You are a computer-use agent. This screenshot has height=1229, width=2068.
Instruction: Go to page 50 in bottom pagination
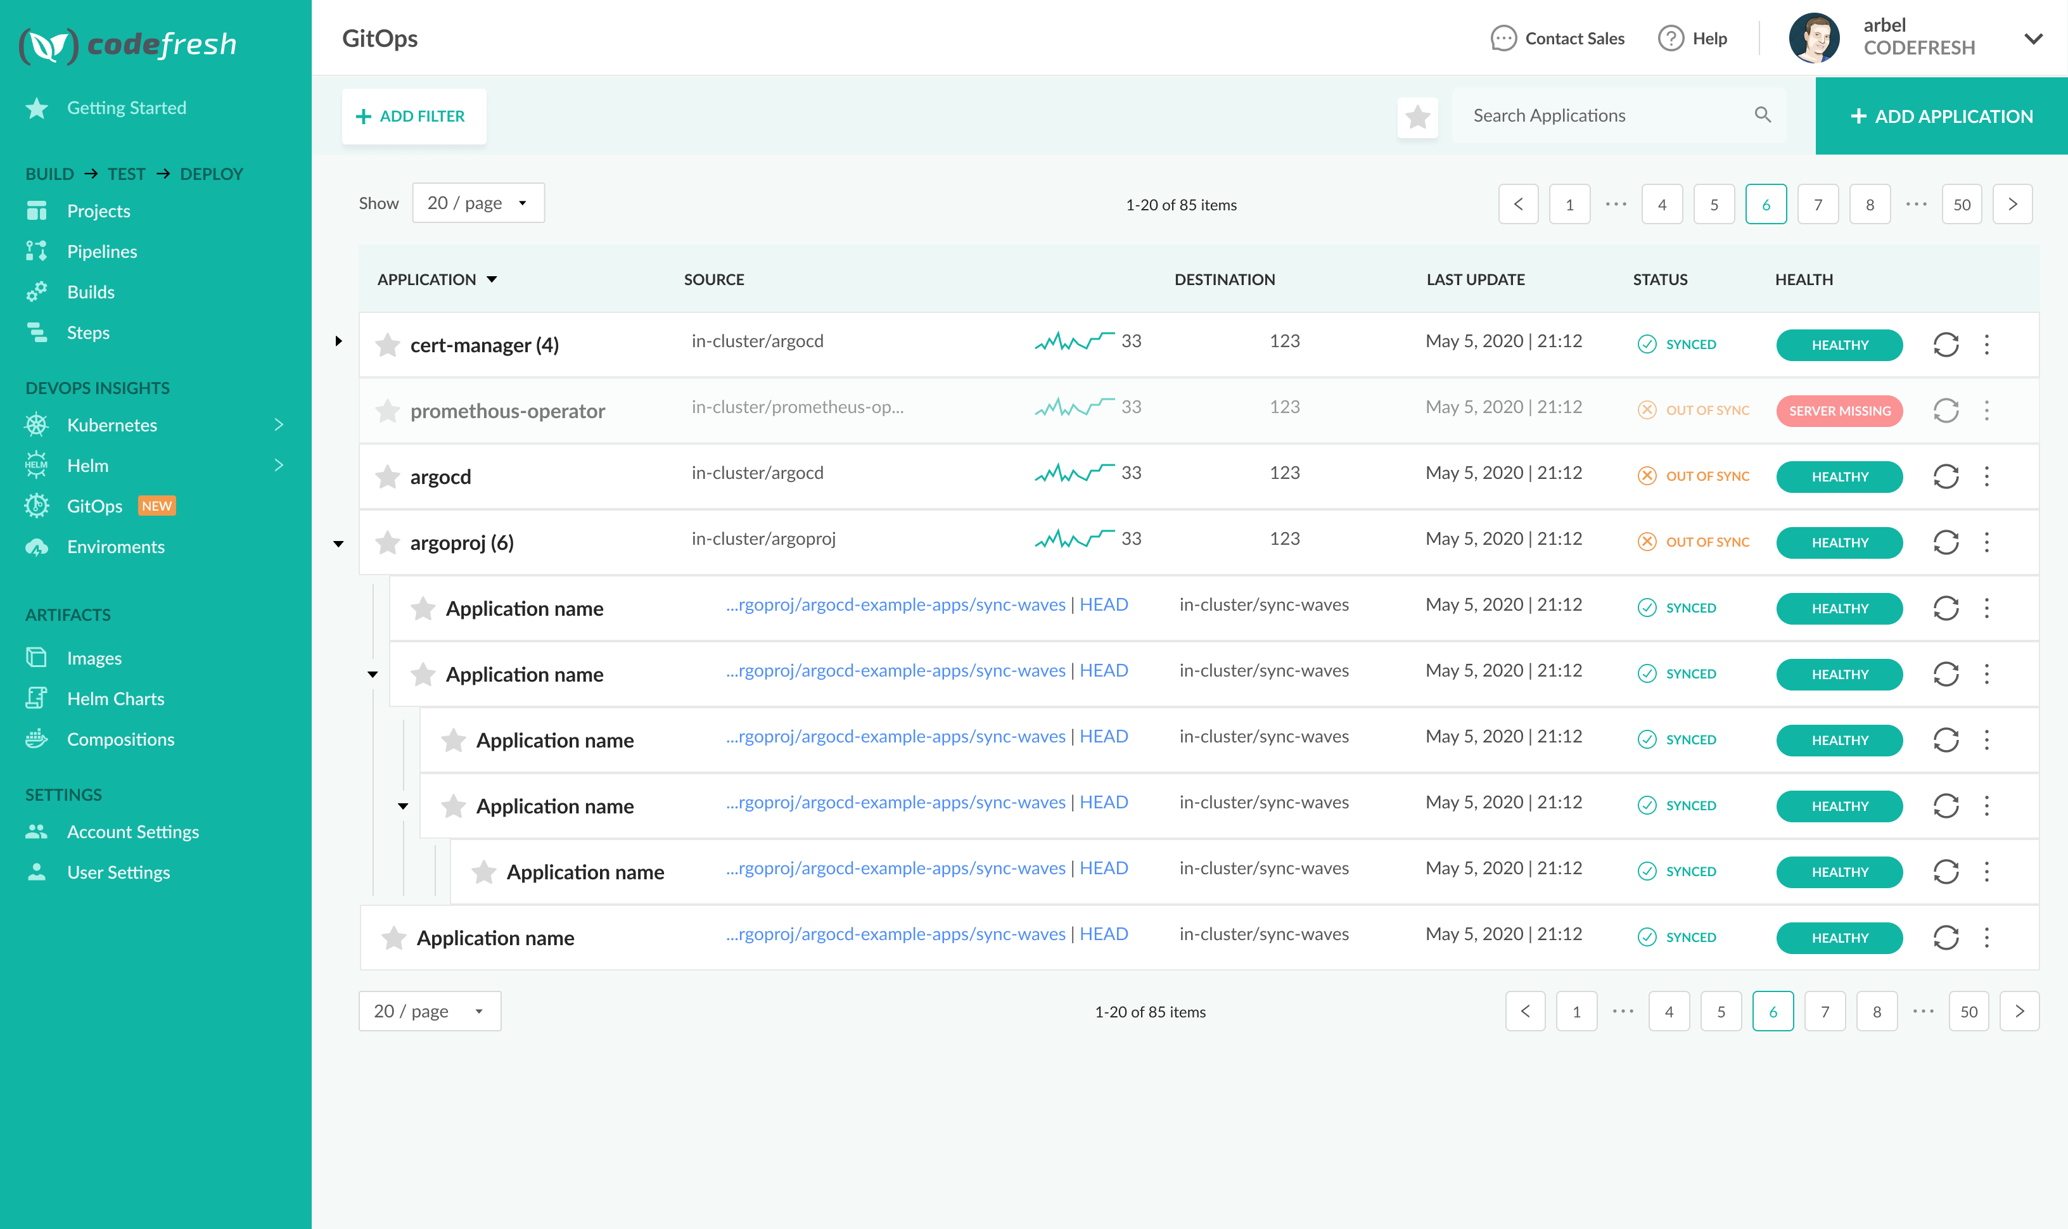1969,1011
